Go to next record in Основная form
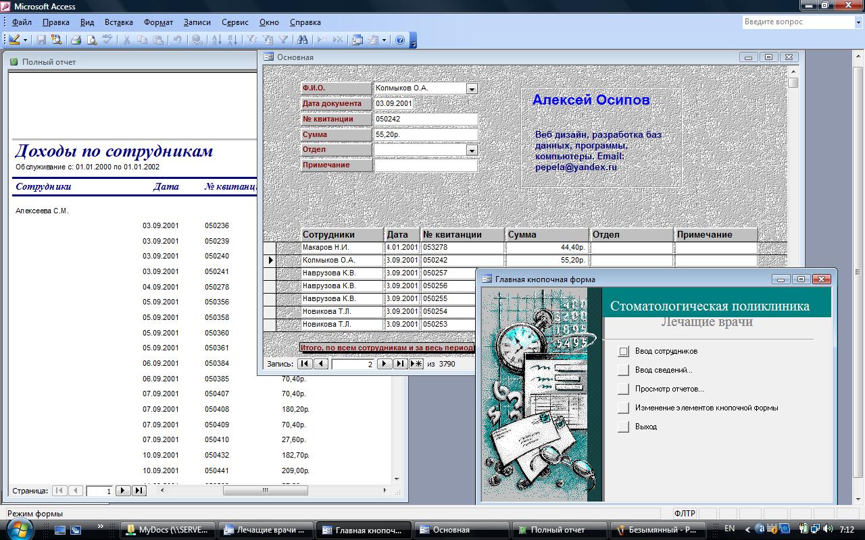 pos(384,364)
